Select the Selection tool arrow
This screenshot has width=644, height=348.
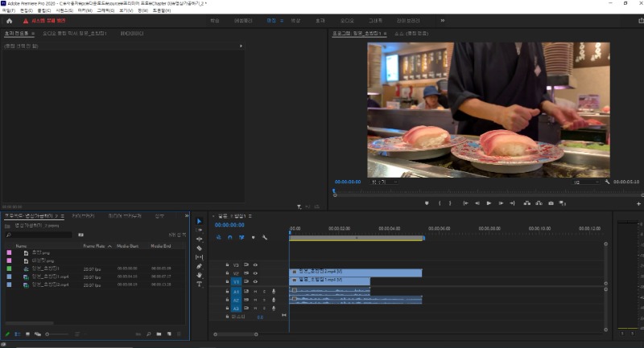(x=199, y=221)
